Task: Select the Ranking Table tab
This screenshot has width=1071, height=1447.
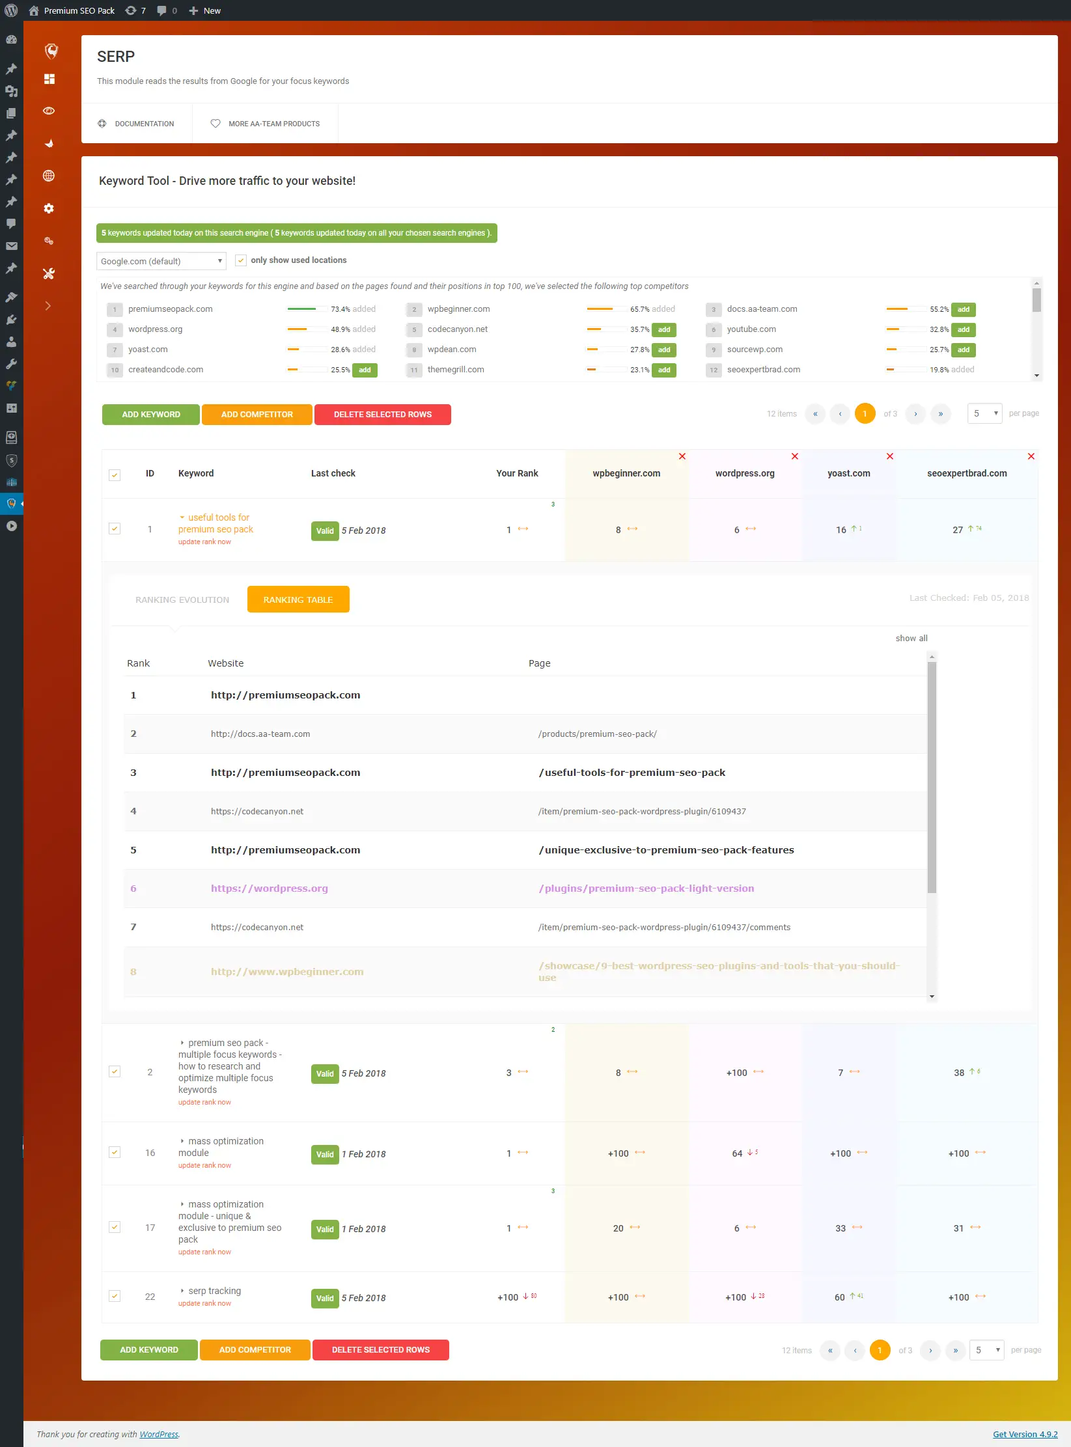Action: [298, 599]
